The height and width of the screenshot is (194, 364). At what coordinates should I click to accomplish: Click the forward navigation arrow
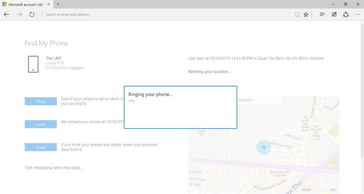click(x=19, y=14)
